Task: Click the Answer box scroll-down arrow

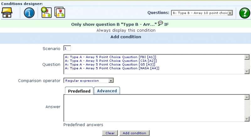Action: (x=247, y=119)
